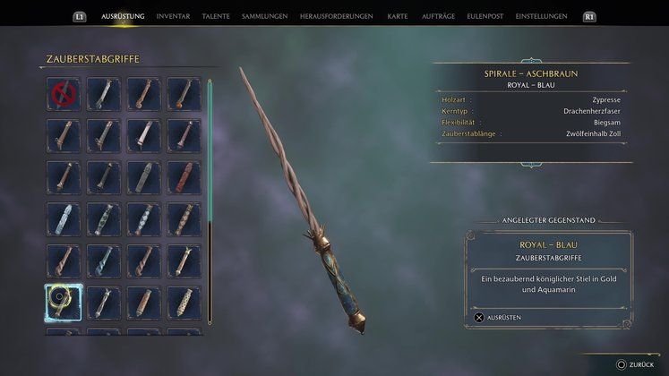Click the handle grid scrollbar
The width and height of the screenshot is (669, 376).
click(x=210, y=201)
